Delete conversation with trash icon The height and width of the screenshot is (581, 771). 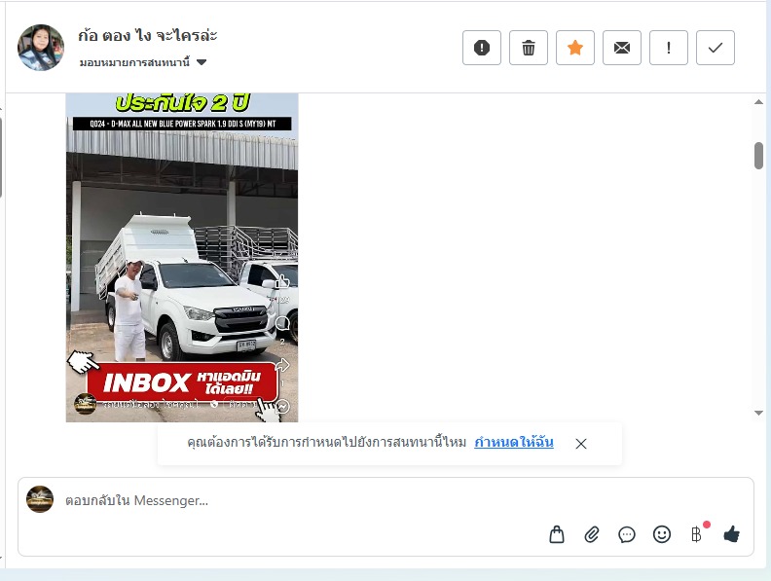[x=528, y=48]
